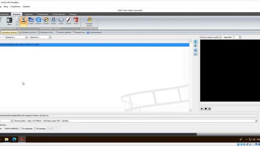The image size is (260, 146).
Task: Choose the AVI output format
Action: point(24,21)
